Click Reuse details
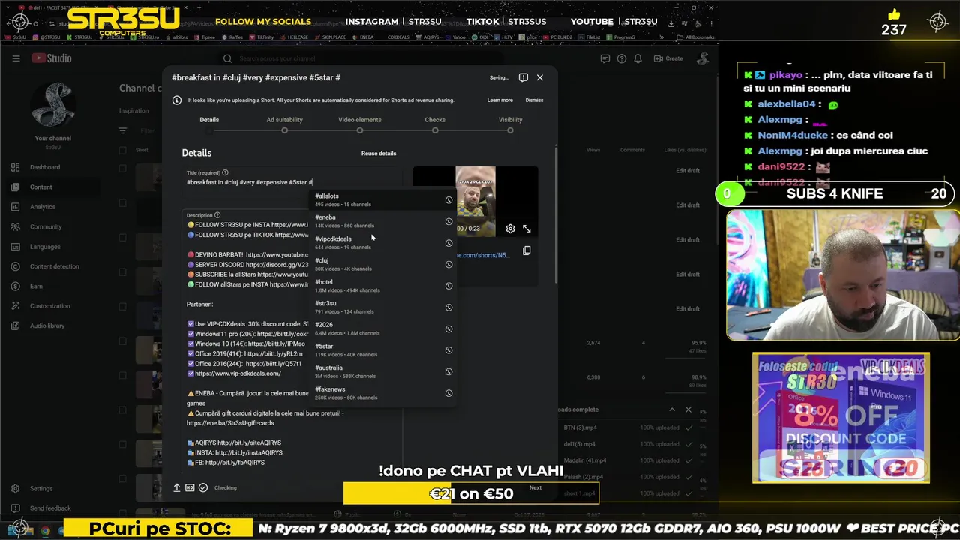The image size is (960, 540). coord(379,154)
